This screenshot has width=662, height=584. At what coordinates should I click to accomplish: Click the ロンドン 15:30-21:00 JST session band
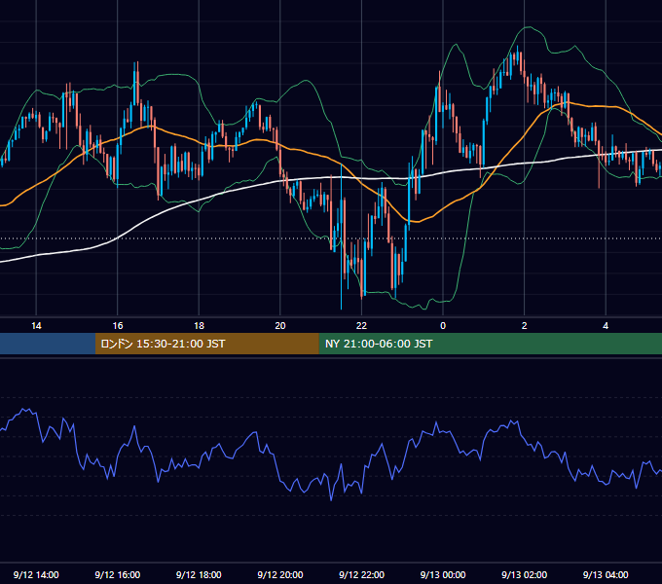(206, 344)
